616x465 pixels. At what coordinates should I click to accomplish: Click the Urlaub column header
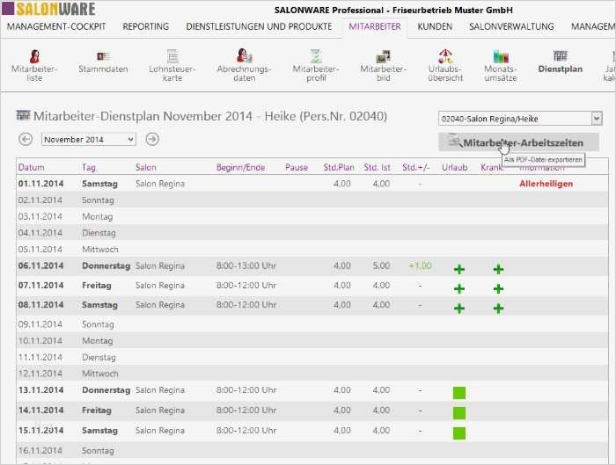click(x=455, y=168)
